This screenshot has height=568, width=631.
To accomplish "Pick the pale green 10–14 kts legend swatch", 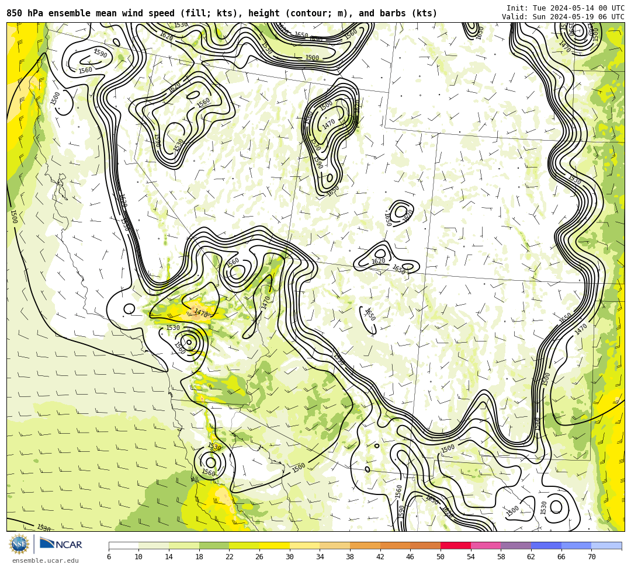I will pyautogui.click(x=154, y=545).
